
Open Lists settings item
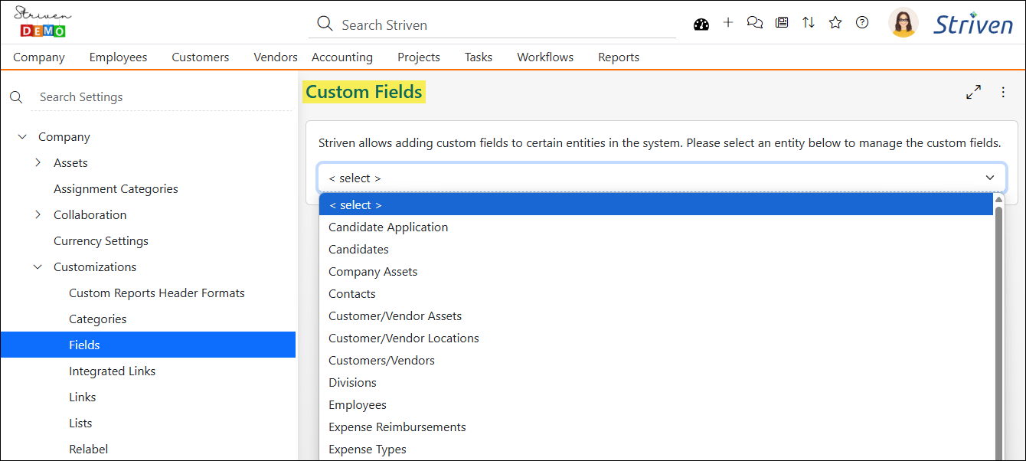click(x=80, y=423)
